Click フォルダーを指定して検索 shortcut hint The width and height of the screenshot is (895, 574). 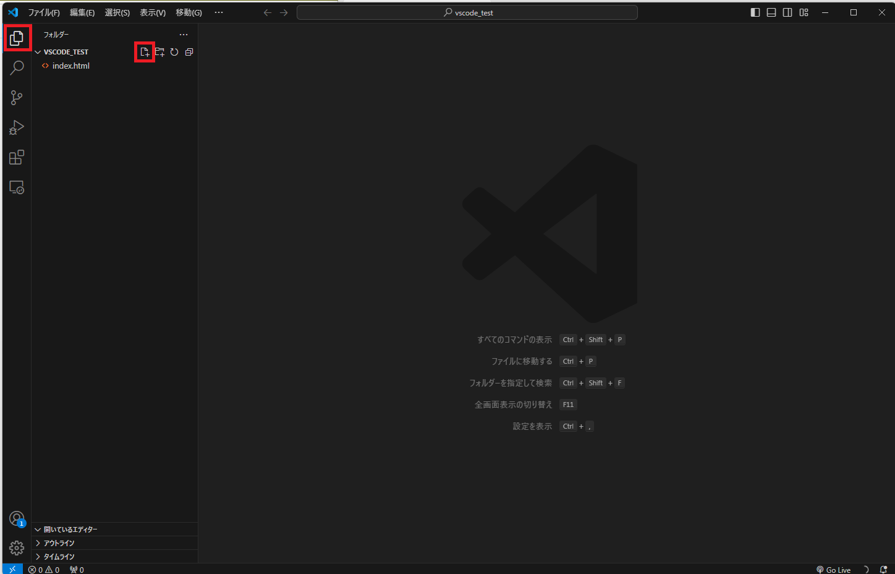[x=511, y=383]
